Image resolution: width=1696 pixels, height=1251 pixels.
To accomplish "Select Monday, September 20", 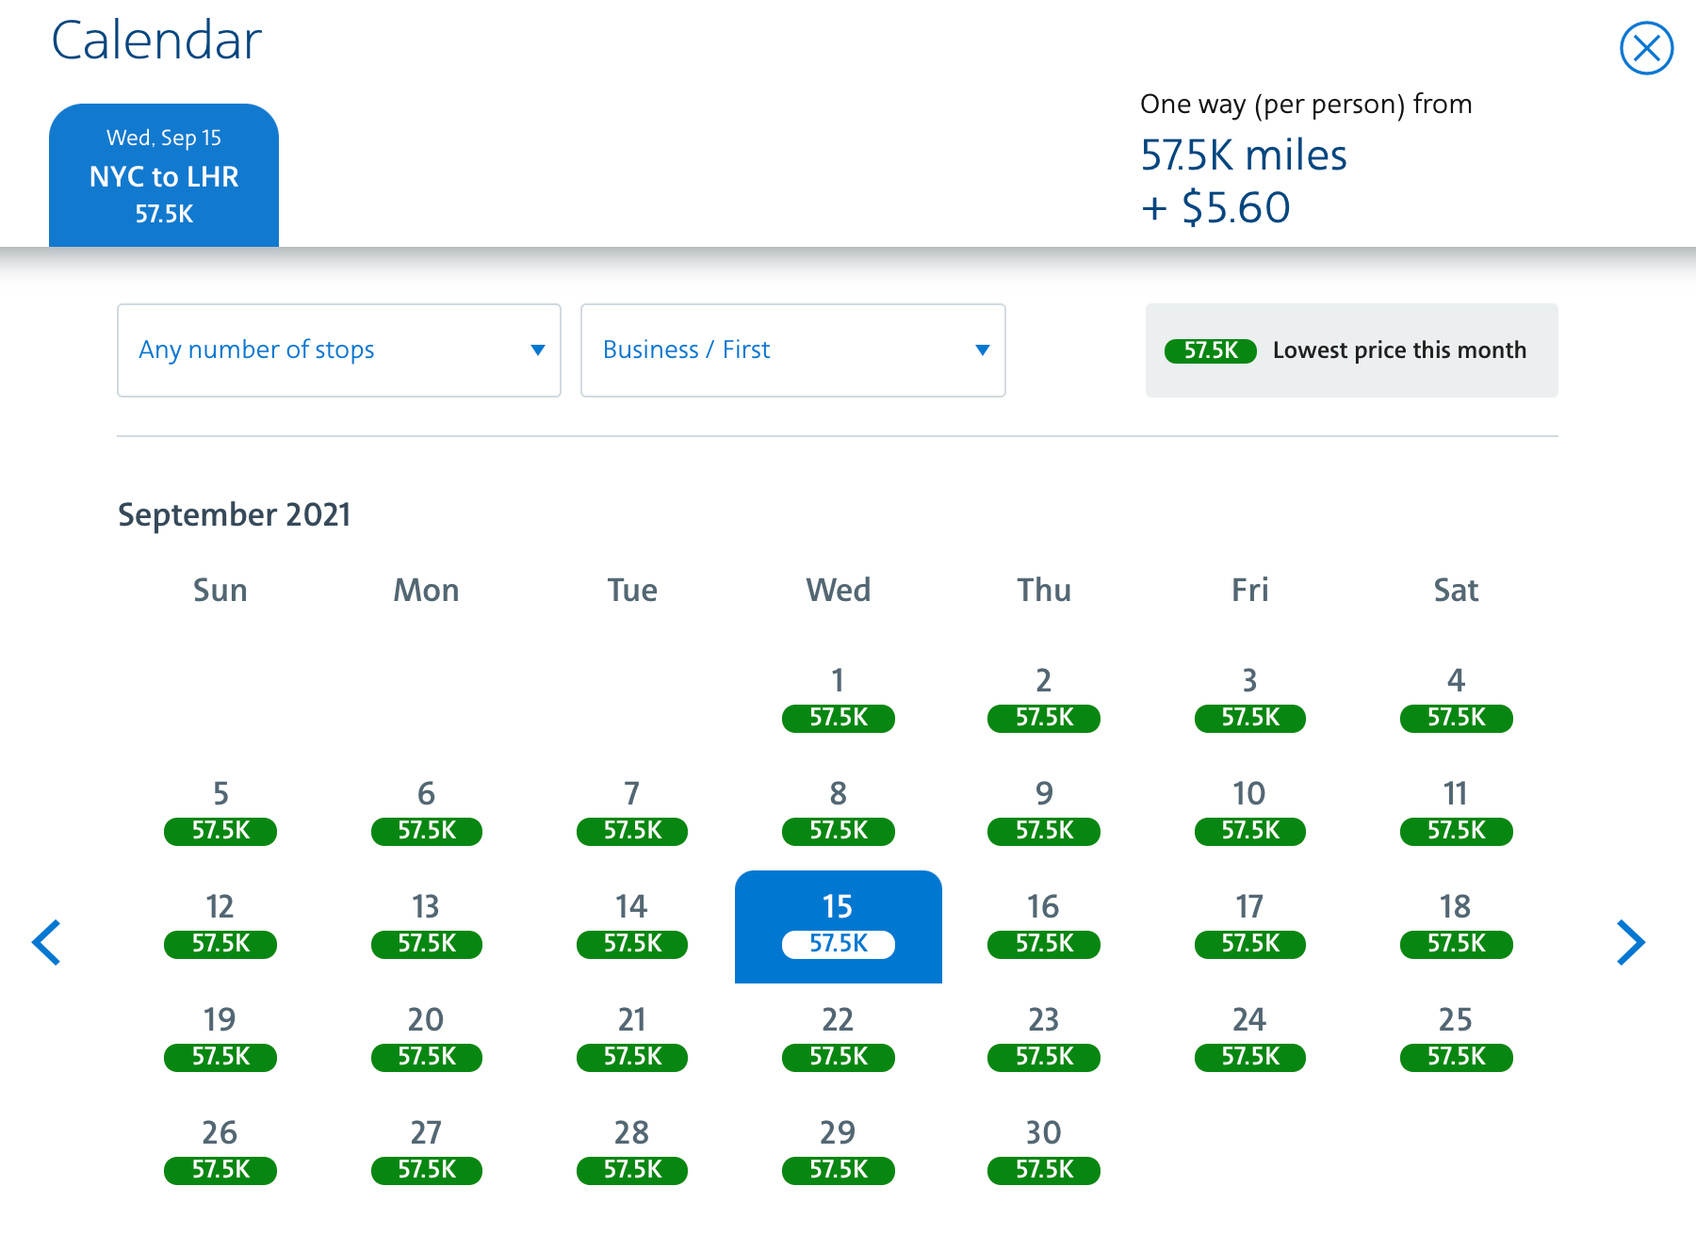I will 426,1038.
